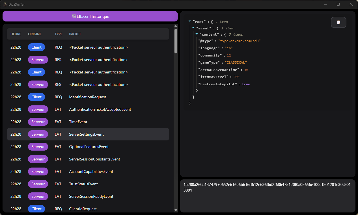Clear history with Effacer l'historique button

coord(90,16)
